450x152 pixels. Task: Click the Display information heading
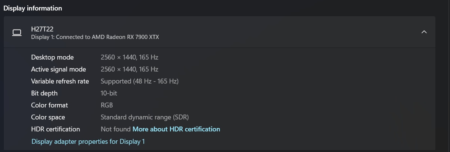click(33, 8)
